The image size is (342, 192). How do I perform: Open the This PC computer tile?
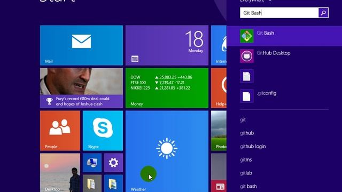(92, 163)
